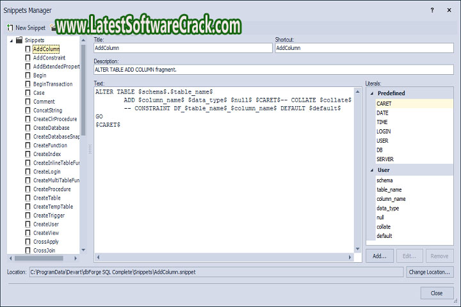Click the Description text field

point(273,69)
